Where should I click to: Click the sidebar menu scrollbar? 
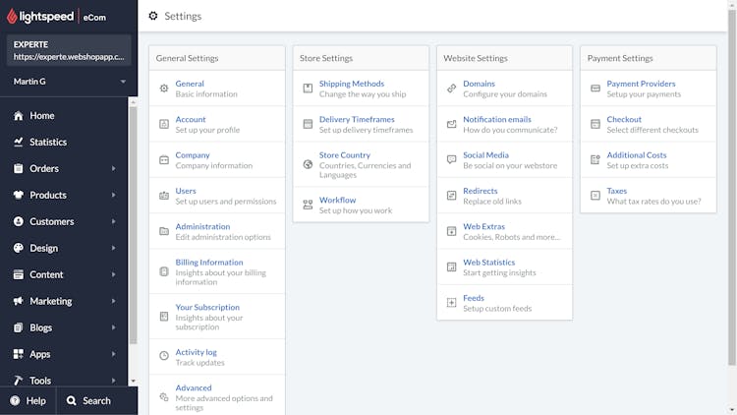[x=133, y=225]
